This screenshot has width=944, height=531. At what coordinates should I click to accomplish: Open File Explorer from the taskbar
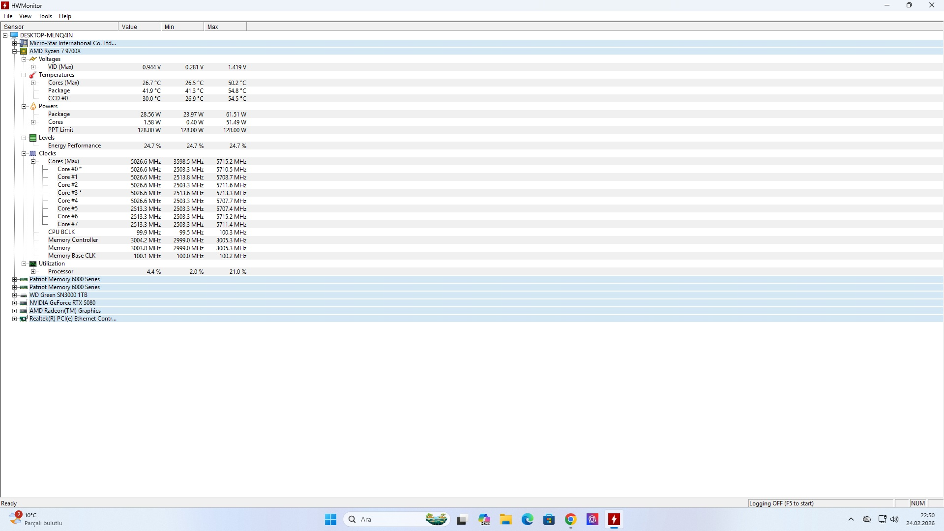(506, 519)
